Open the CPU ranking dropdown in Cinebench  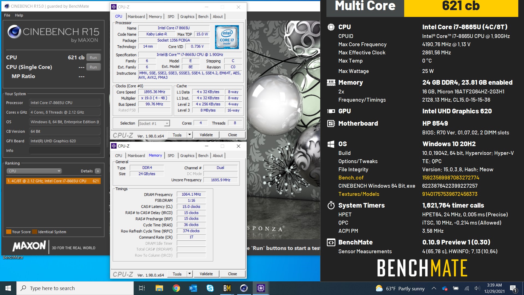(x=34, y=171)
